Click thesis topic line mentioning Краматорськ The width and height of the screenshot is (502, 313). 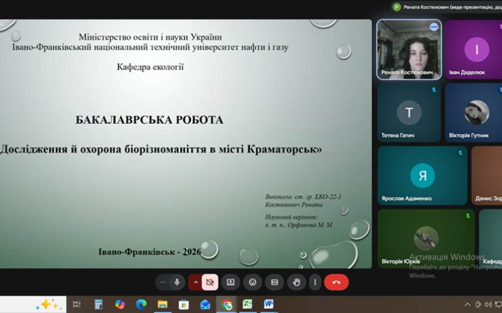[x=161, y=149]
